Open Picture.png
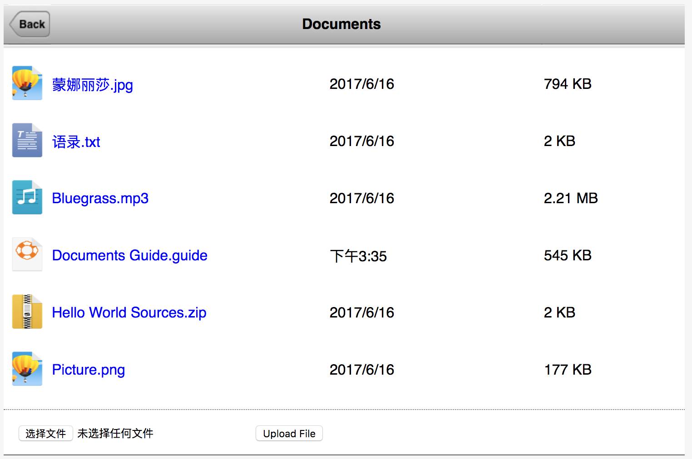Viewport: 692px width, 459px height. click(x=88, y=370)
